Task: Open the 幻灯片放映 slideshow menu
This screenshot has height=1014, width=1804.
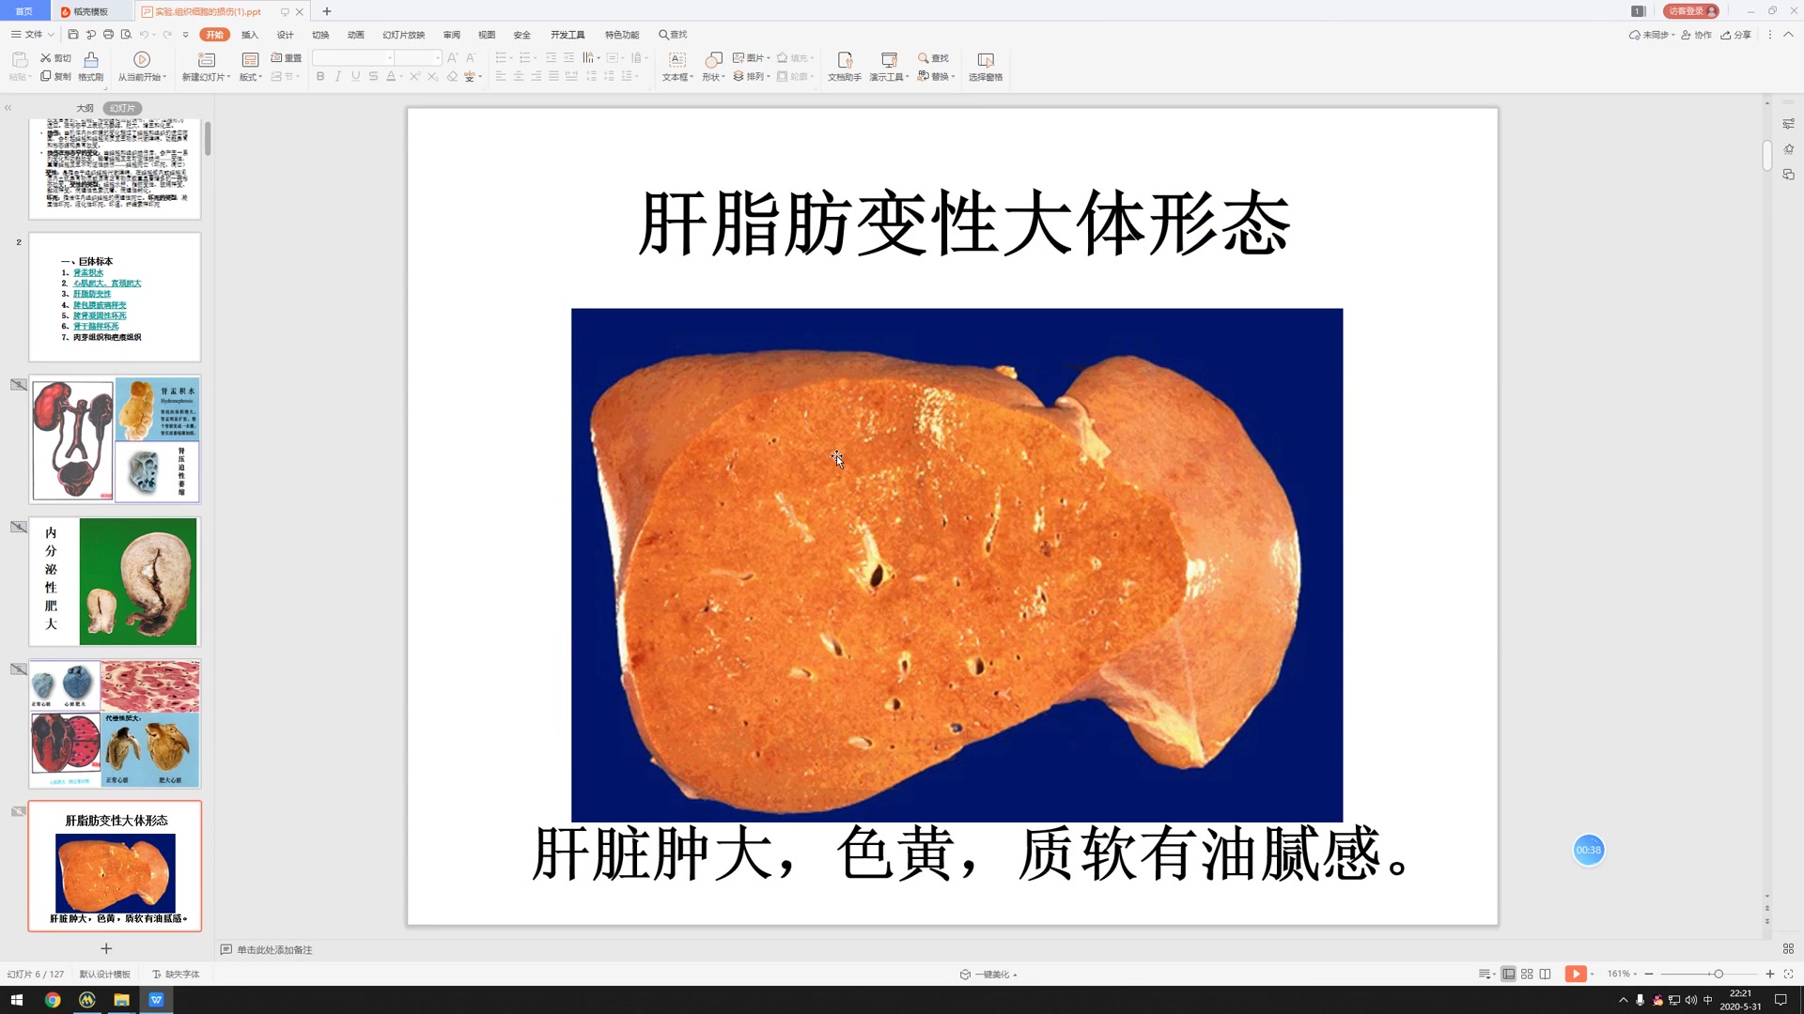Action: point(402,34)
